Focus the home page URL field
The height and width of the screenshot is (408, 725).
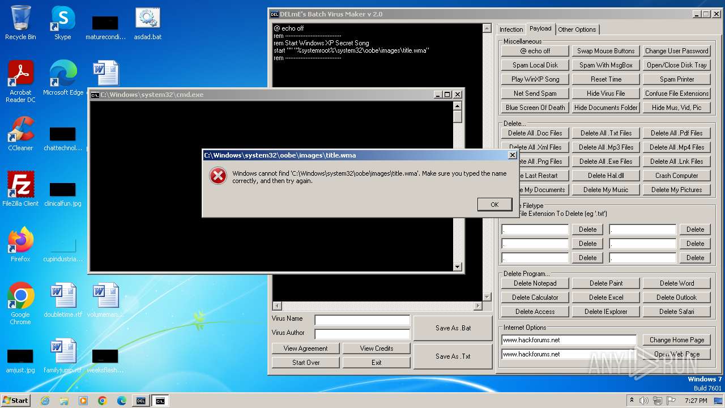(x=569, y=340)
